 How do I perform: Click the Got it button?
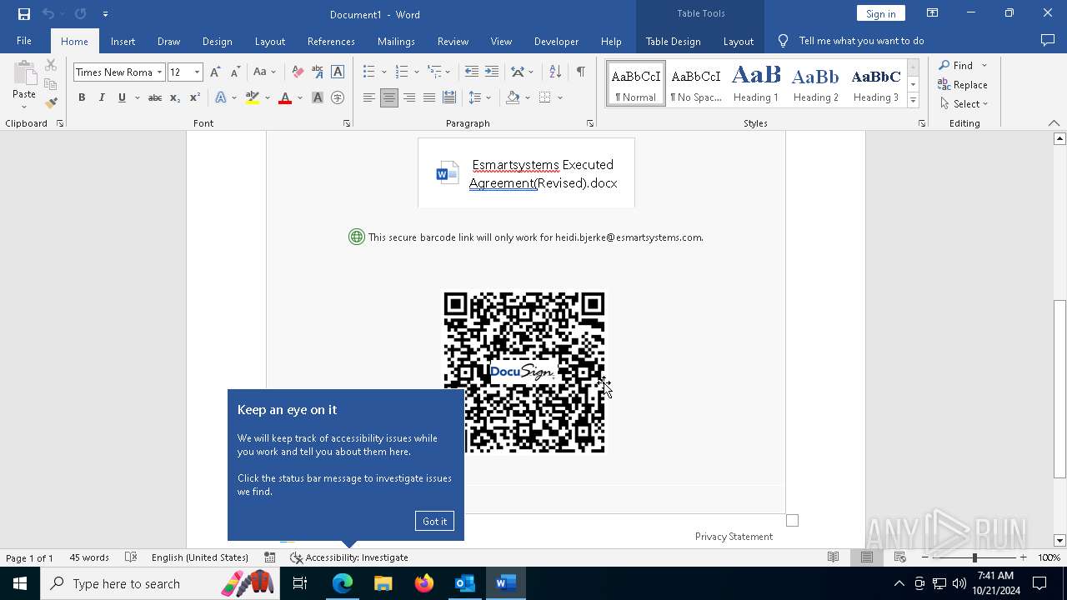tap(434, 521)
